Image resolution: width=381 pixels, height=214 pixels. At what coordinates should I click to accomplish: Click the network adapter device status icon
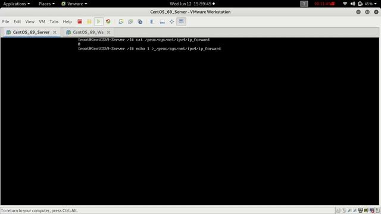[349, 210]
